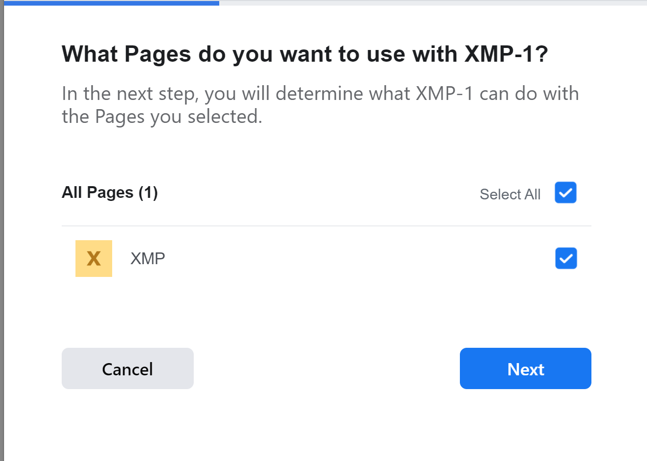Cancel the page selection dialog
This screenshot has width=647, height=461.
click(127, 368)
